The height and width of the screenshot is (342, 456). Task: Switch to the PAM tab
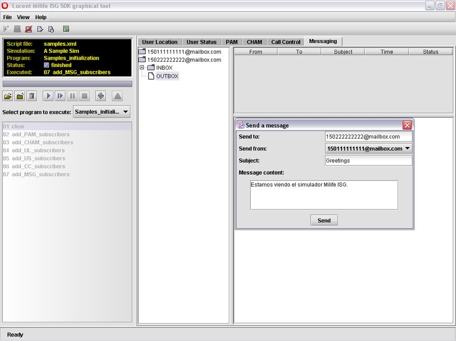coord(232,42)
